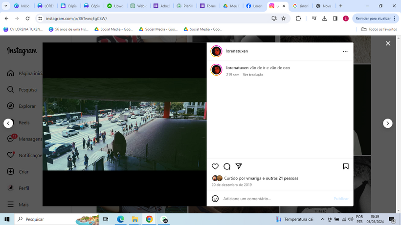Close the post dialog with X
The image size is (401, 225).
click(388, 43)
